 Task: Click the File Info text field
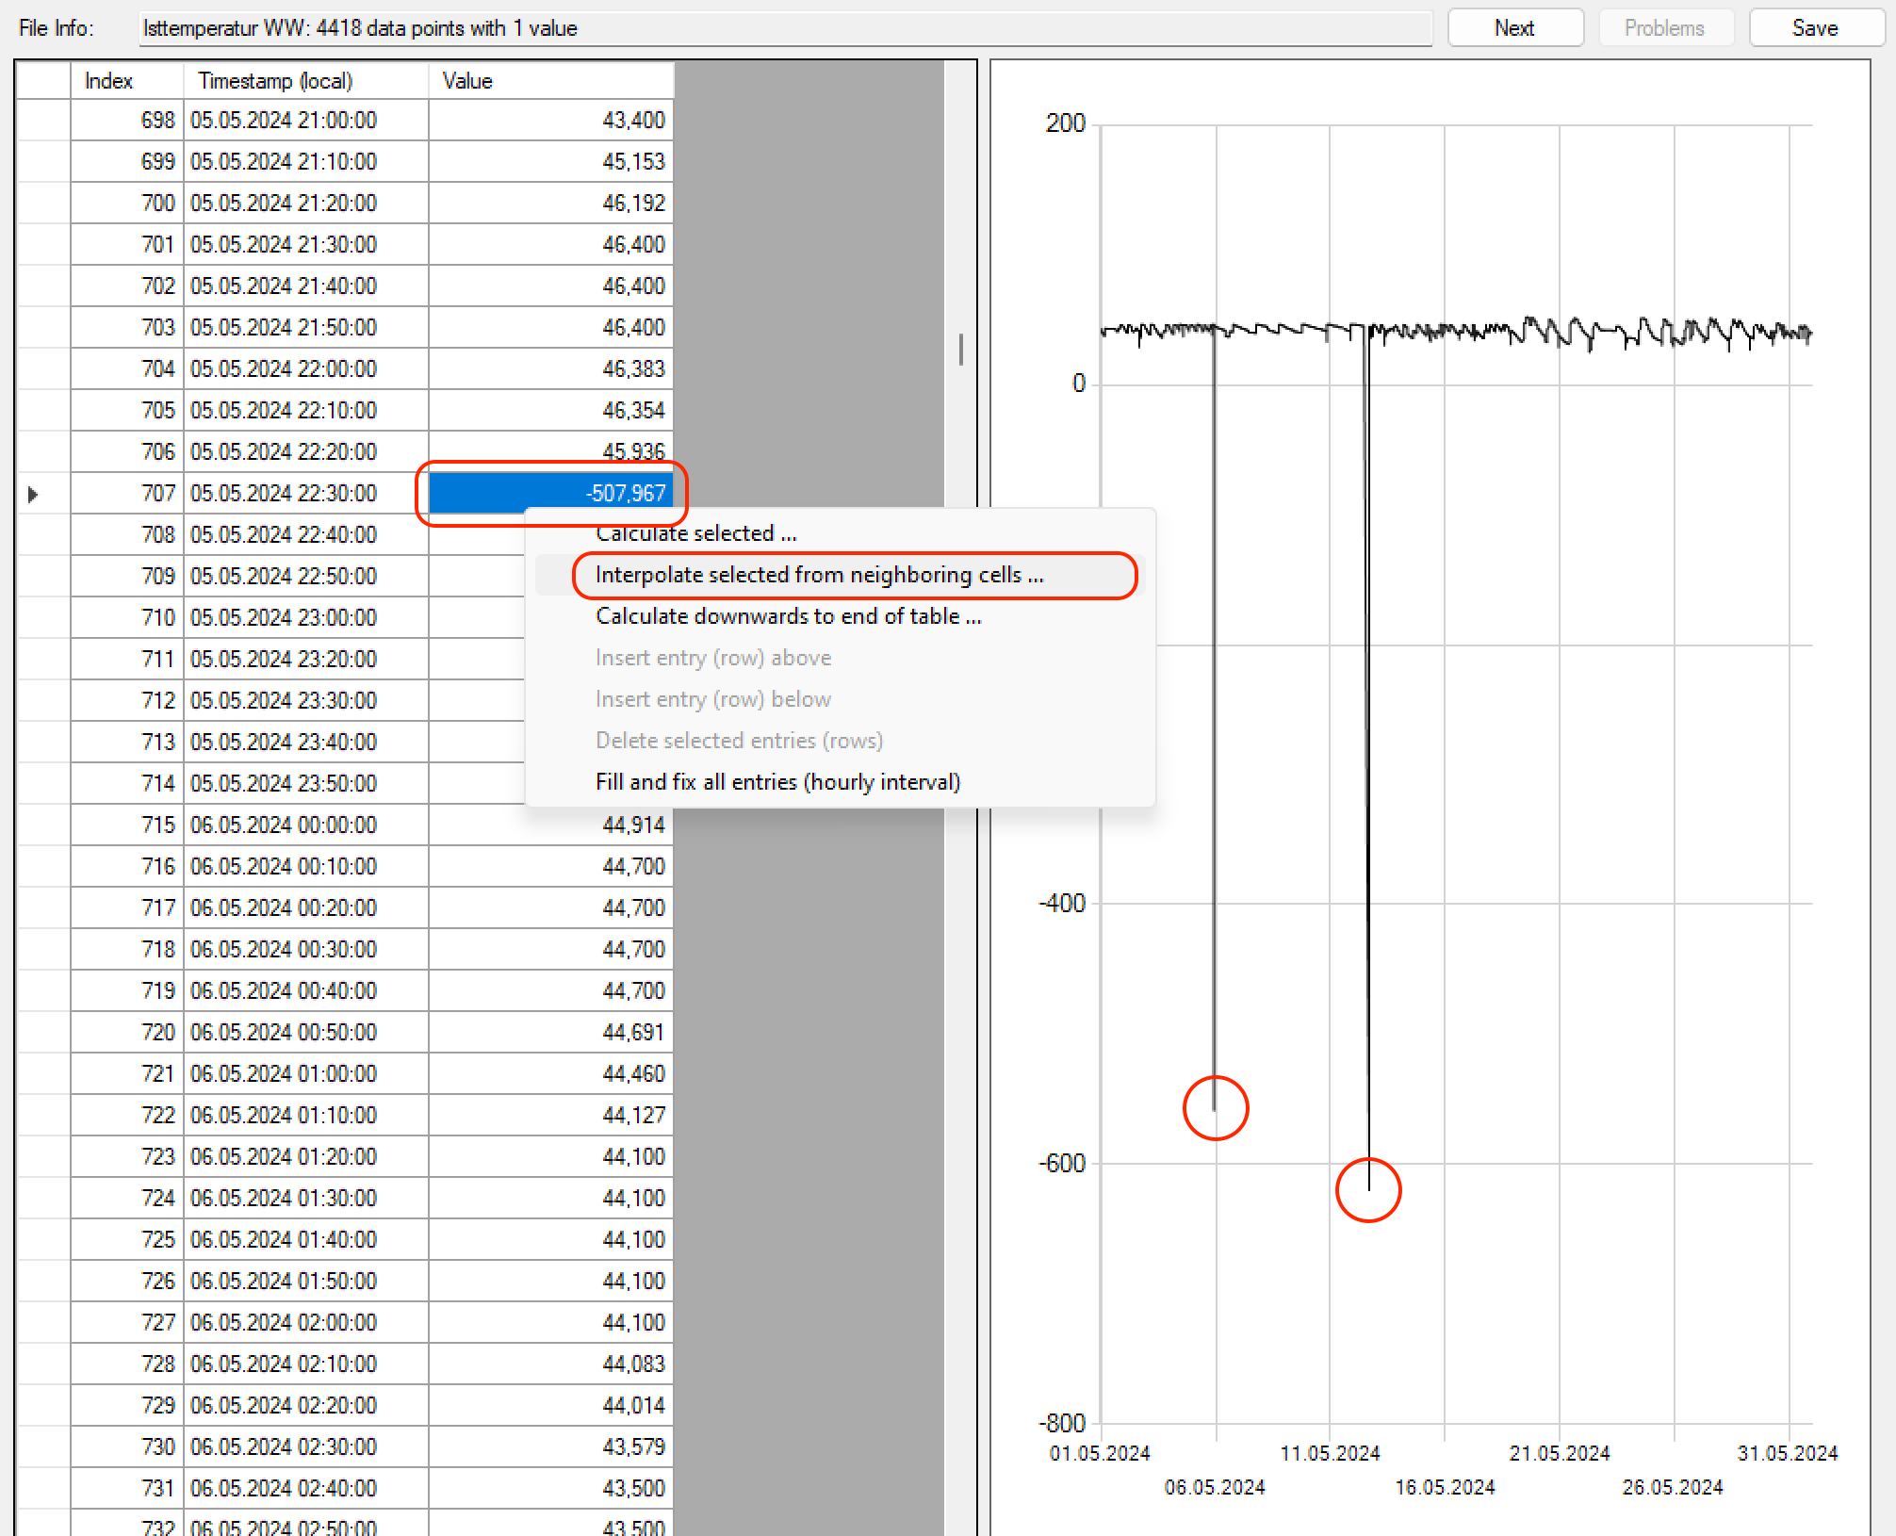tap(784, 28)
